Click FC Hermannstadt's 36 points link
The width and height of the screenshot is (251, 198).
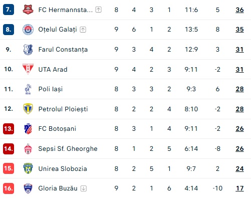(239, 10)
